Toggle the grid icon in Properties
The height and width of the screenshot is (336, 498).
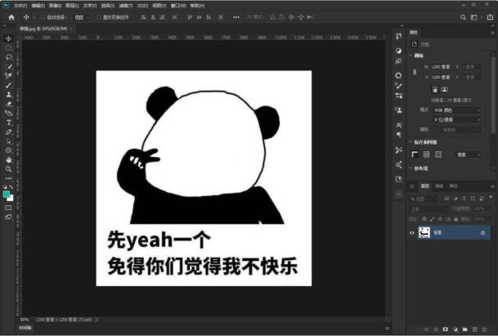click(x=427, y=155)
